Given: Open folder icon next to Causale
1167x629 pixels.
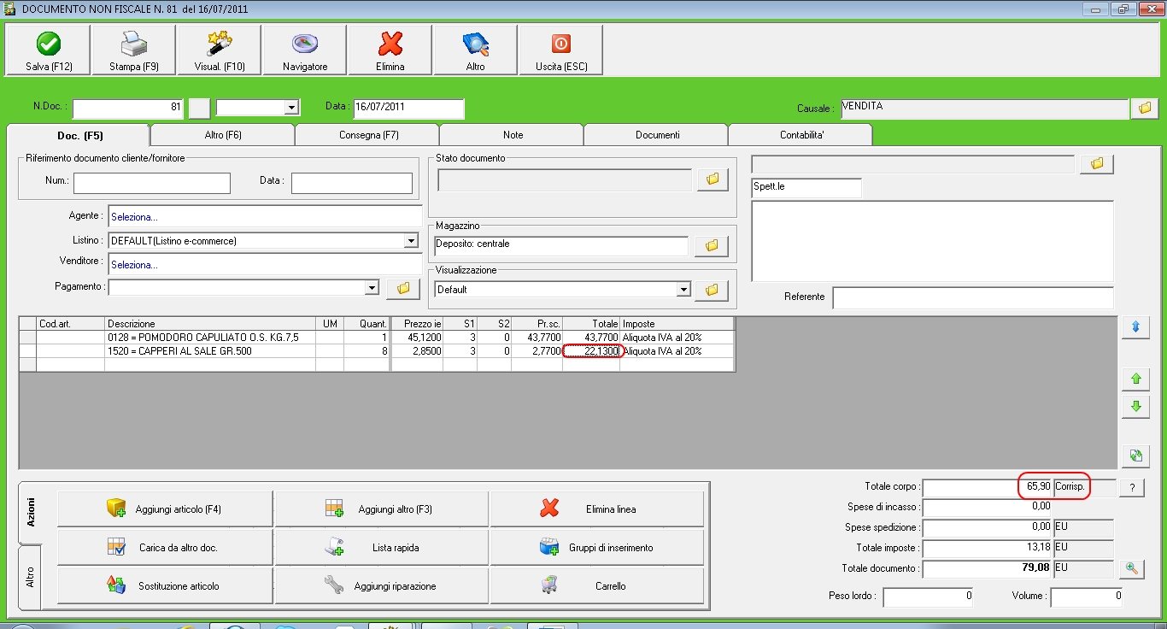Looking at the screenshot, I should tap(1144, 109).
